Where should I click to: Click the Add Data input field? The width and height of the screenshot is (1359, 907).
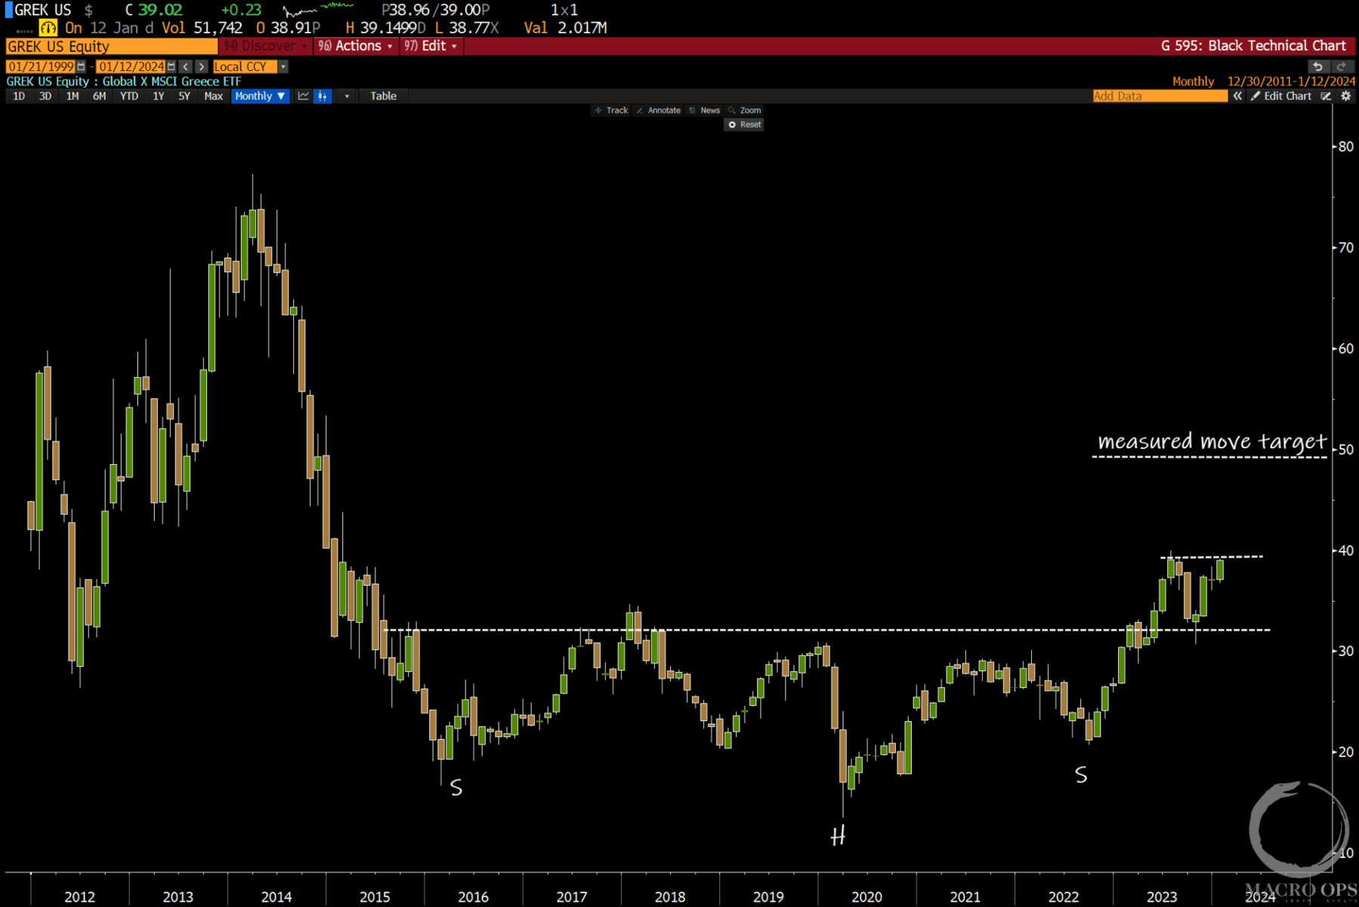(1160, 96)
